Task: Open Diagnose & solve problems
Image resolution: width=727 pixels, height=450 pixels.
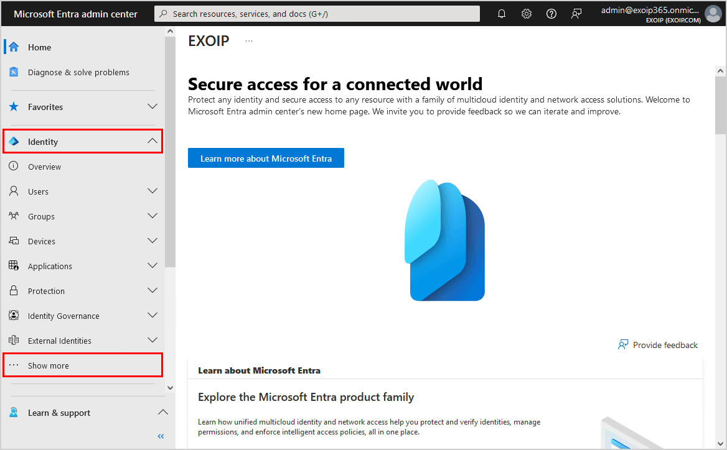Action: (78, 72)
